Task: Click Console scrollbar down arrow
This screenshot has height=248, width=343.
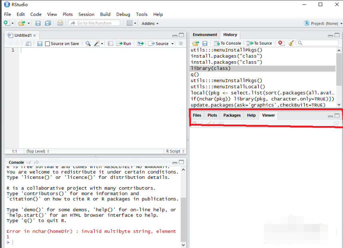Action: coord(183,245)
